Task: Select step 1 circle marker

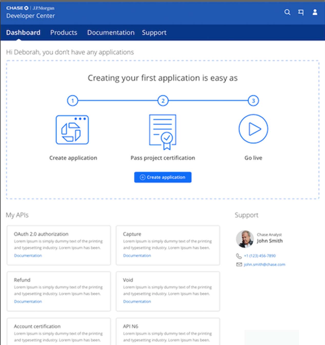Action: pos(73,101)
